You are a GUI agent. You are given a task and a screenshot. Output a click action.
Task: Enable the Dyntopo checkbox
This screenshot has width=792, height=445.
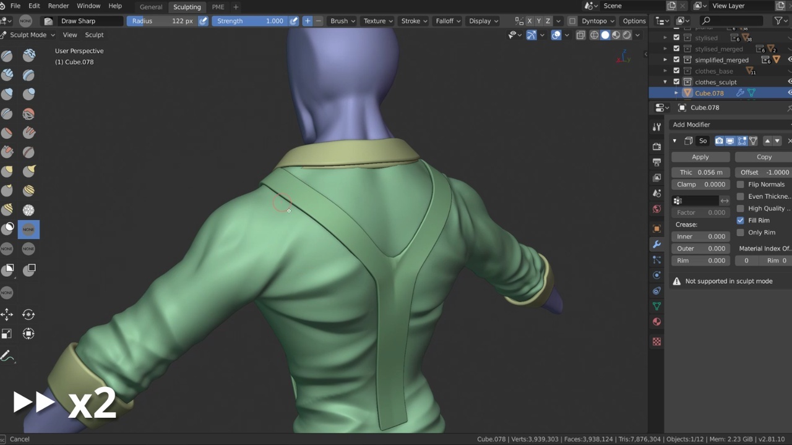[x=572, y=21]
